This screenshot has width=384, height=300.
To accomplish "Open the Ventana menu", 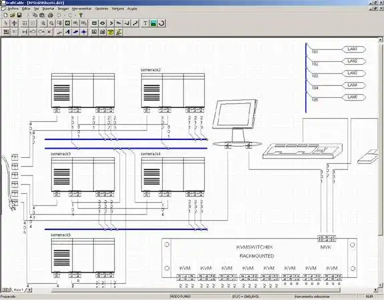I will click(x=118, y=9).
